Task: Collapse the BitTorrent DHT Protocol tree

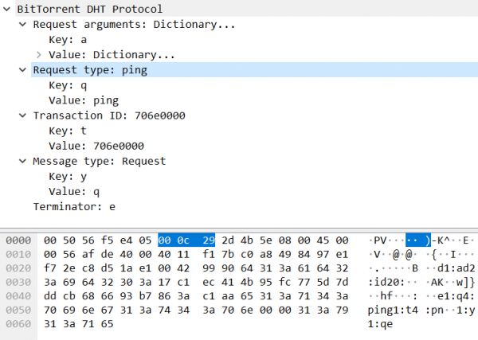Action: 6,9
